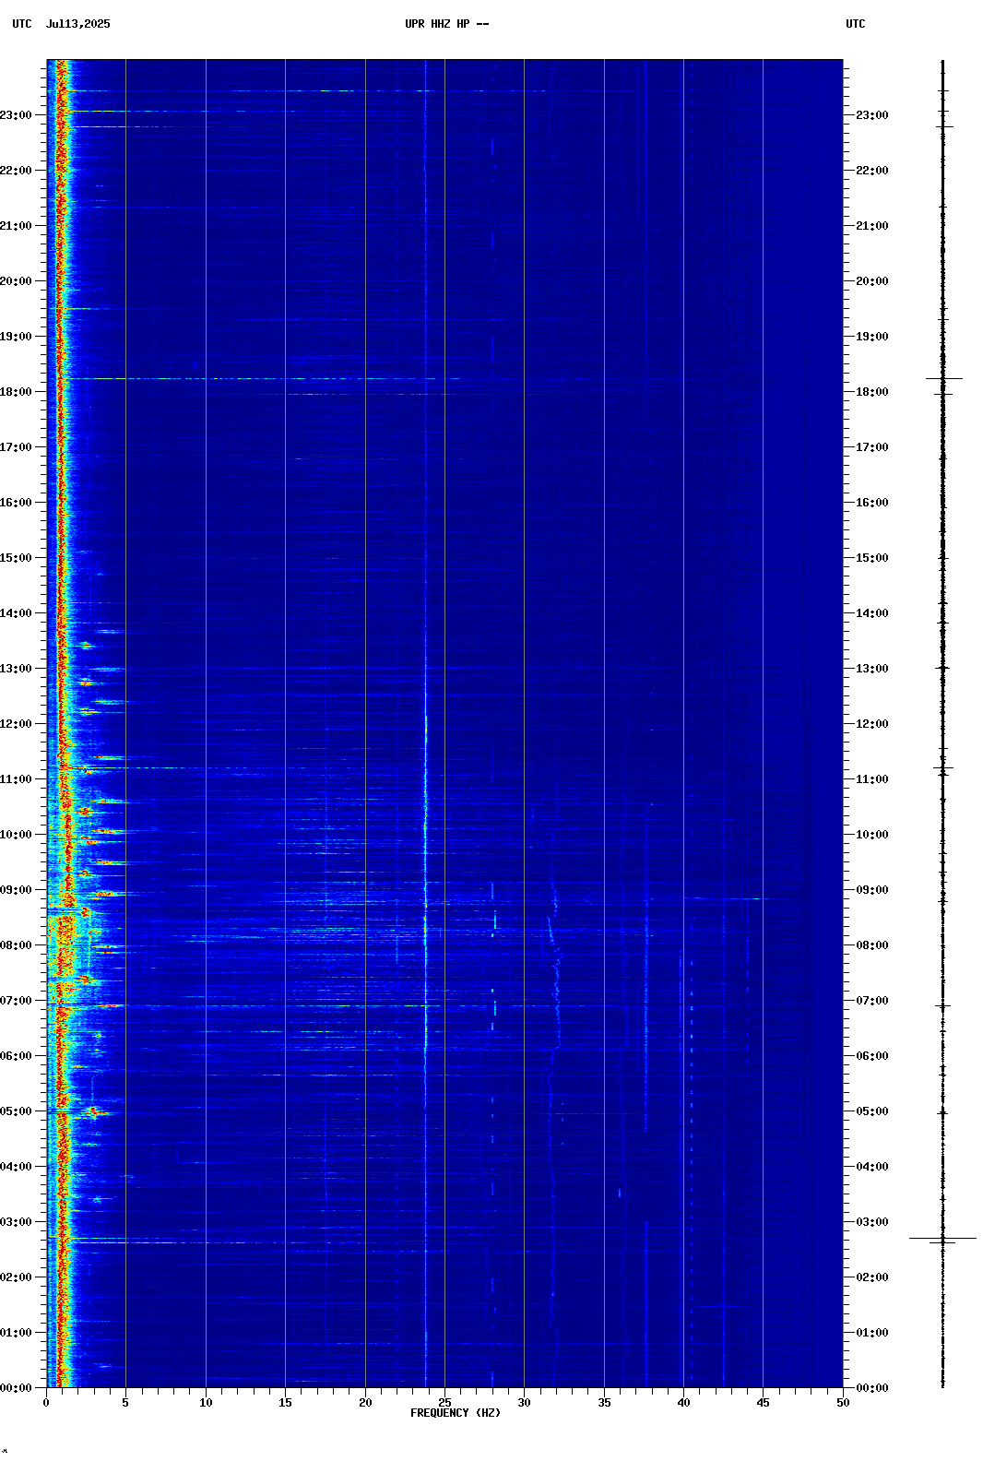The width and height of the screenshot is (983, 1461).
Task: Select the 15 Hz frequency tick label
Action: [285, 1403]
